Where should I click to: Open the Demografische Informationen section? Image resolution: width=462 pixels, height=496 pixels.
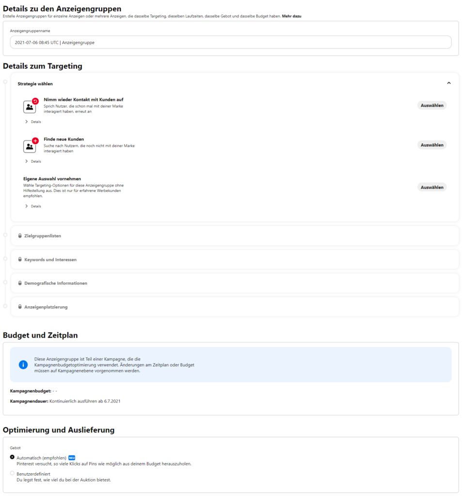[56, 283]
